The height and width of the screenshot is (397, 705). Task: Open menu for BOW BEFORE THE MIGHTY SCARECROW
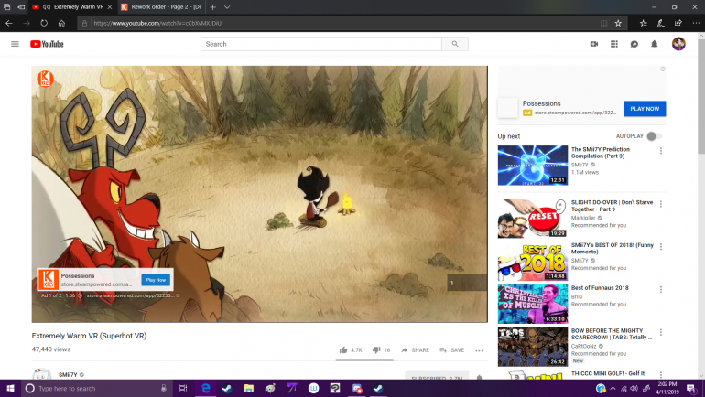coord(660,332)
